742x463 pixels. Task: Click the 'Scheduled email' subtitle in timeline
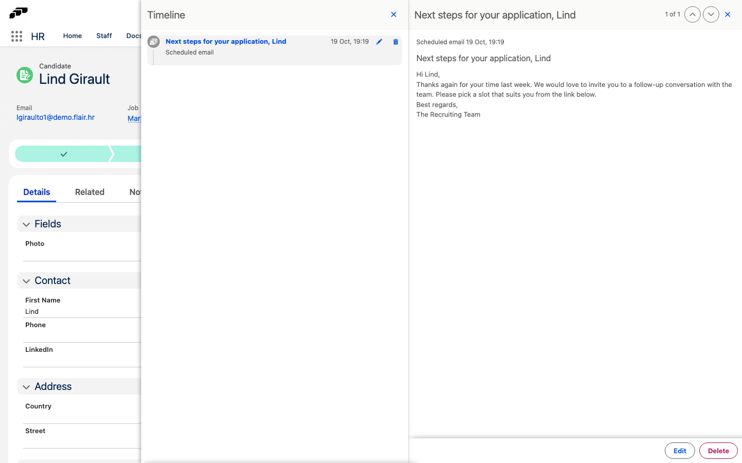[x=190, y=52]
